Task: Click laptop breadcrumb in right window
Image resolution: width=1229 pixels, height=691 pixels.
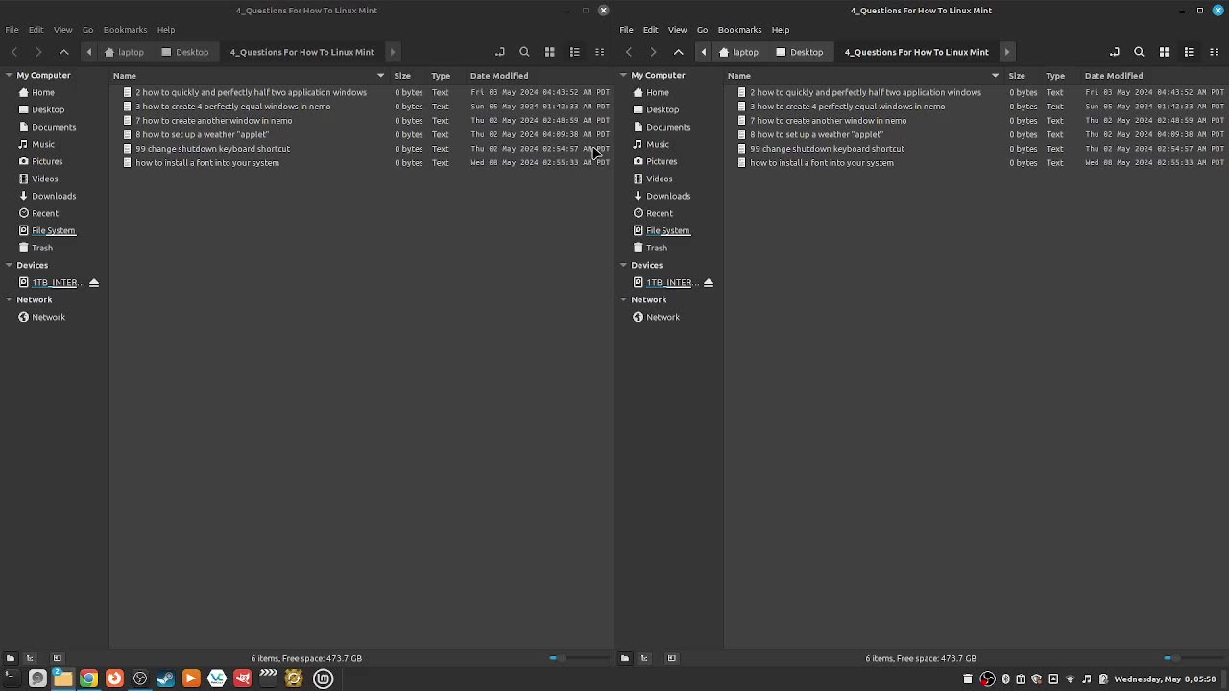Action: (738, 52)
